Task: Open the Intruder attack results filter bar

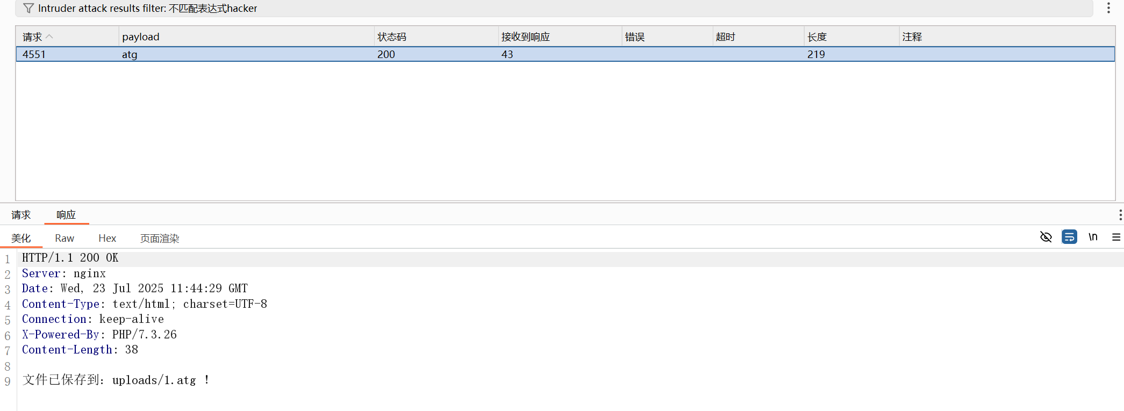Action: tap(554, 8)
